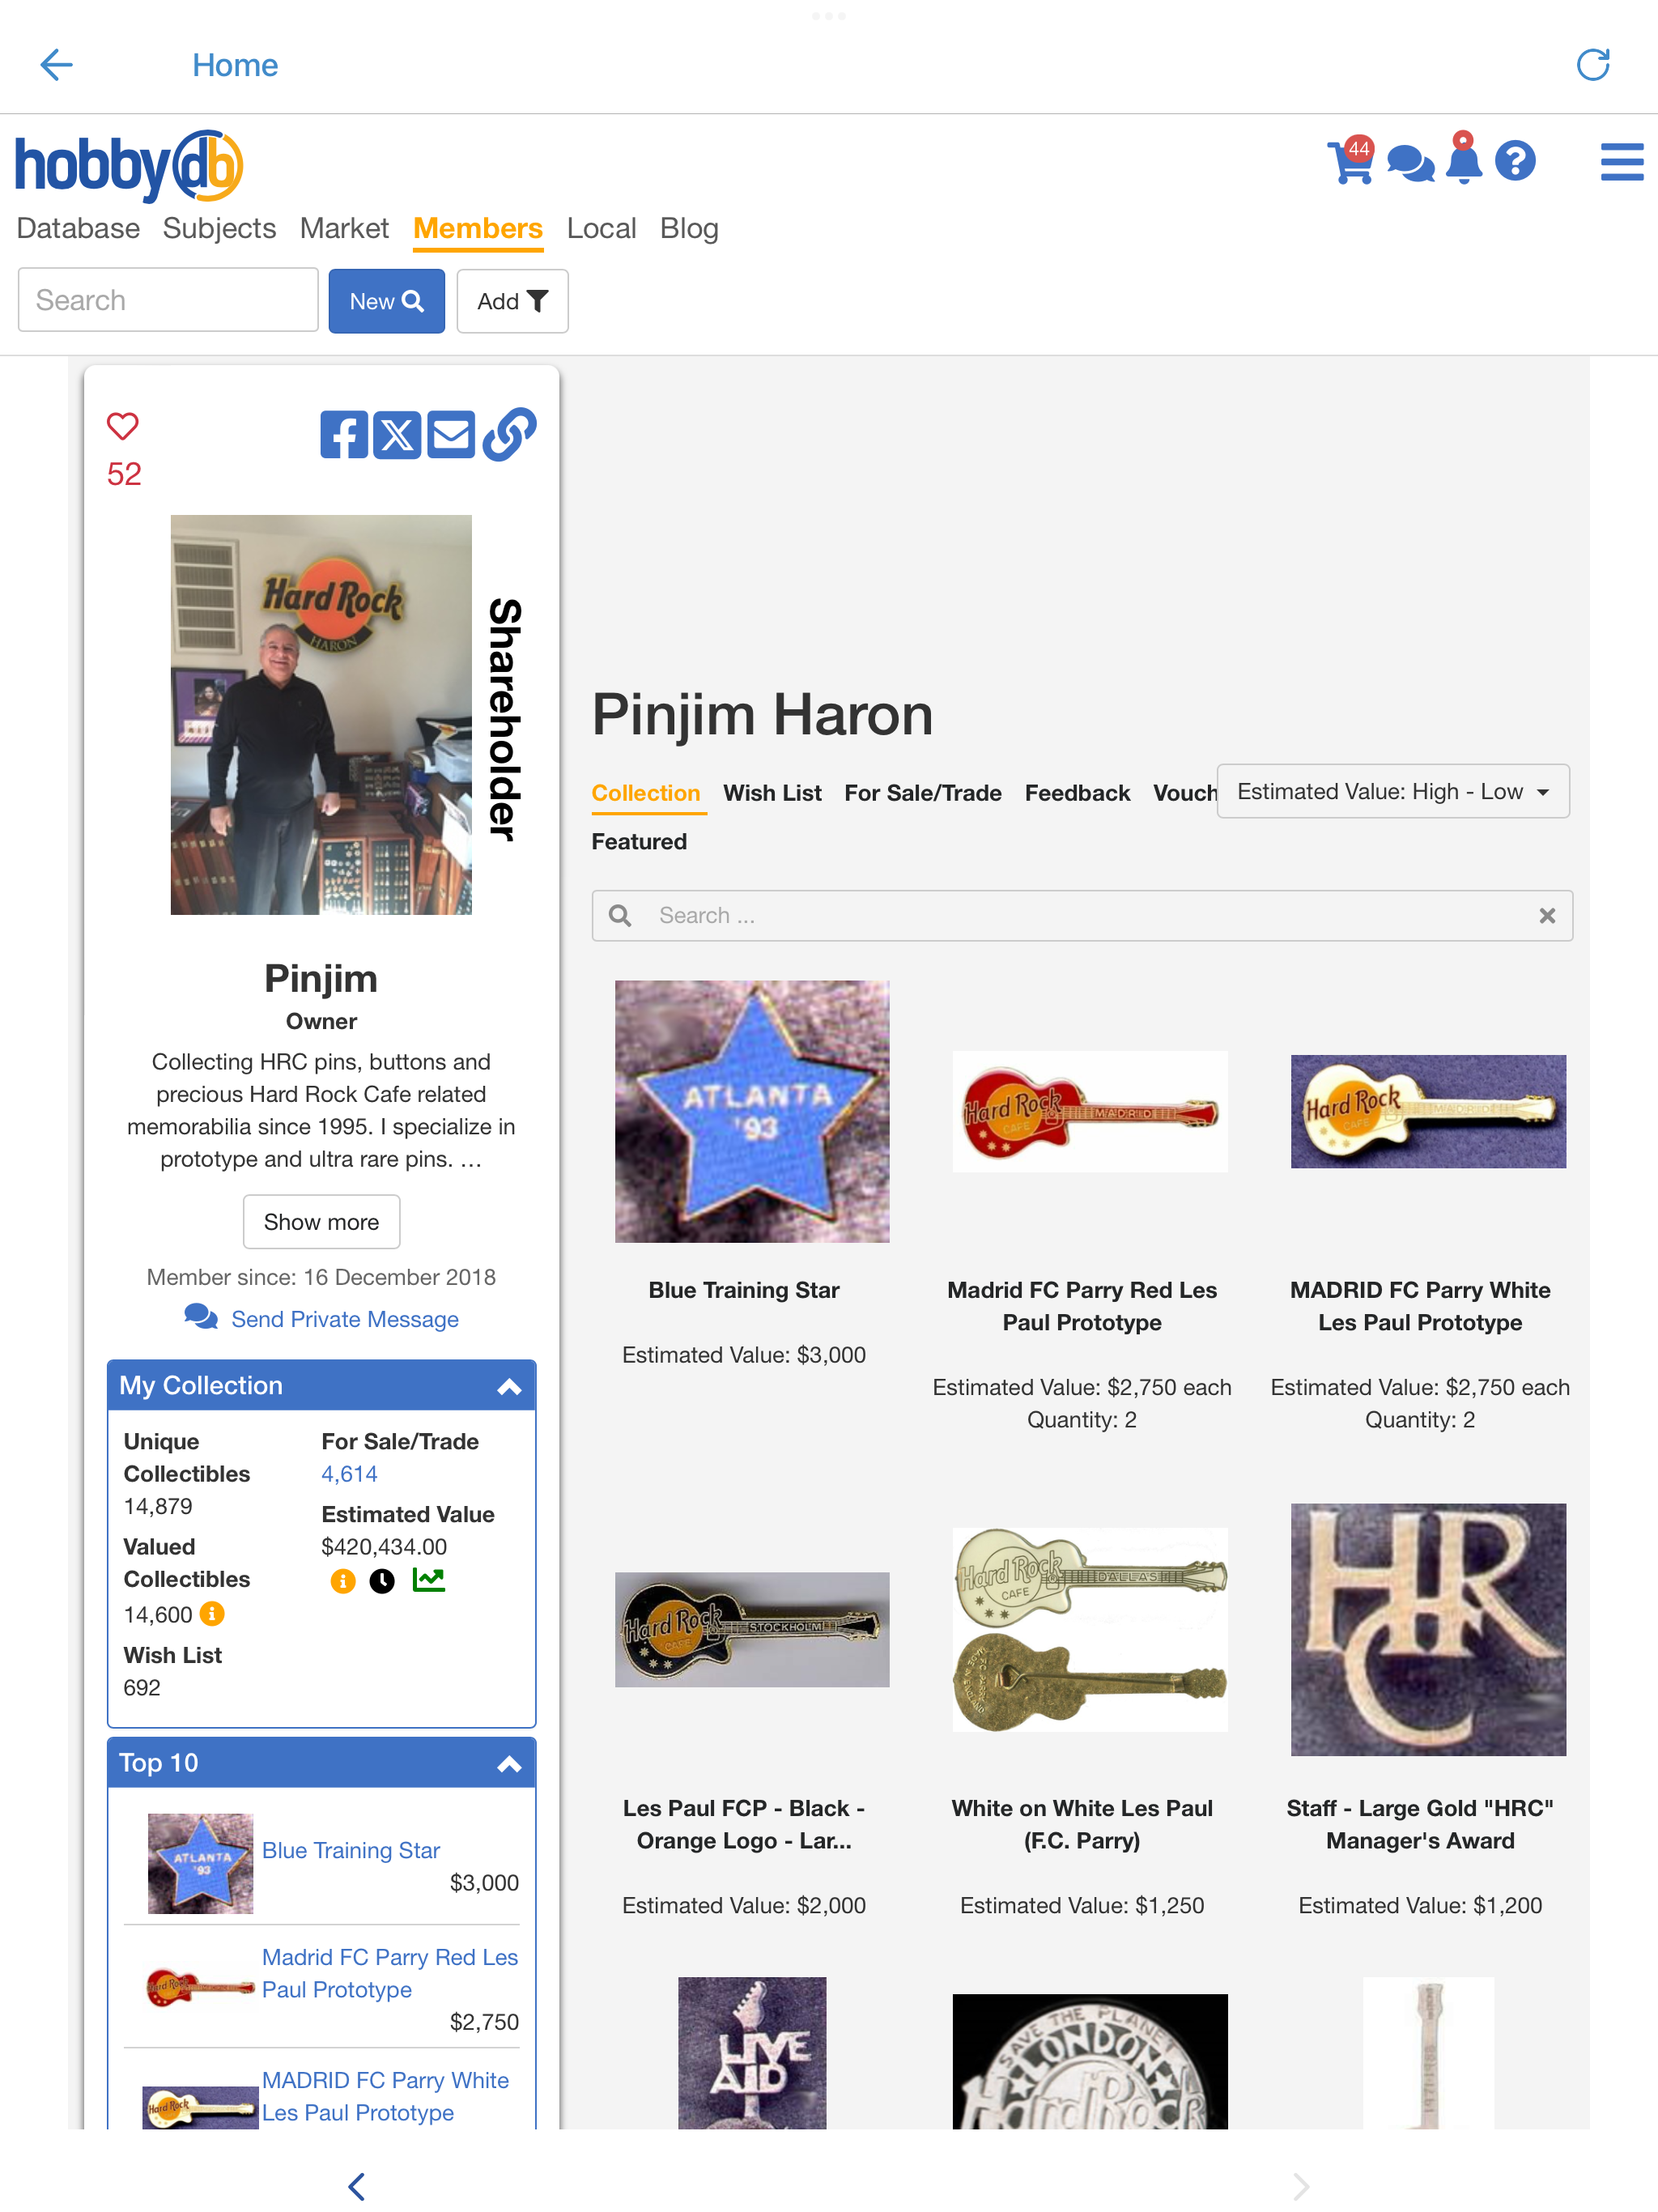Screen dimensions: 1658x2212
Task: Copy profile link icon
Action: click(x=509, y=435)
